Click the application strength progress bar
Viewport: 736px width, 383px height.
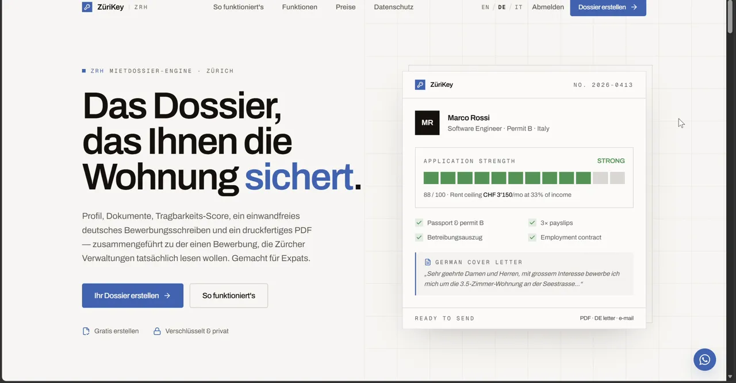524,178
